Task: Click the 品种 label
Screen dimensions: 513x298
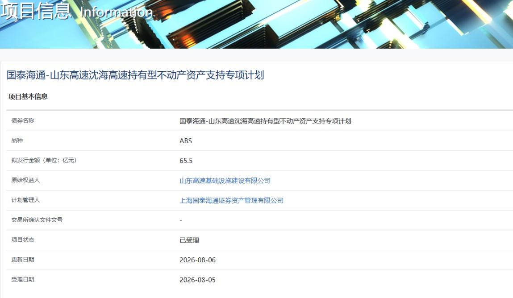Action: (x=17, y=141)
